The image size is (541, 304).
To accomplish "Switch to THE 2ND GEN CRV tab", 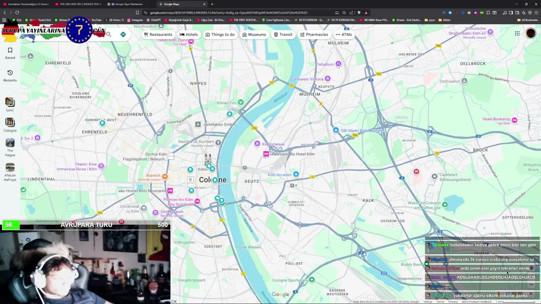I will [x=78, y=4].
